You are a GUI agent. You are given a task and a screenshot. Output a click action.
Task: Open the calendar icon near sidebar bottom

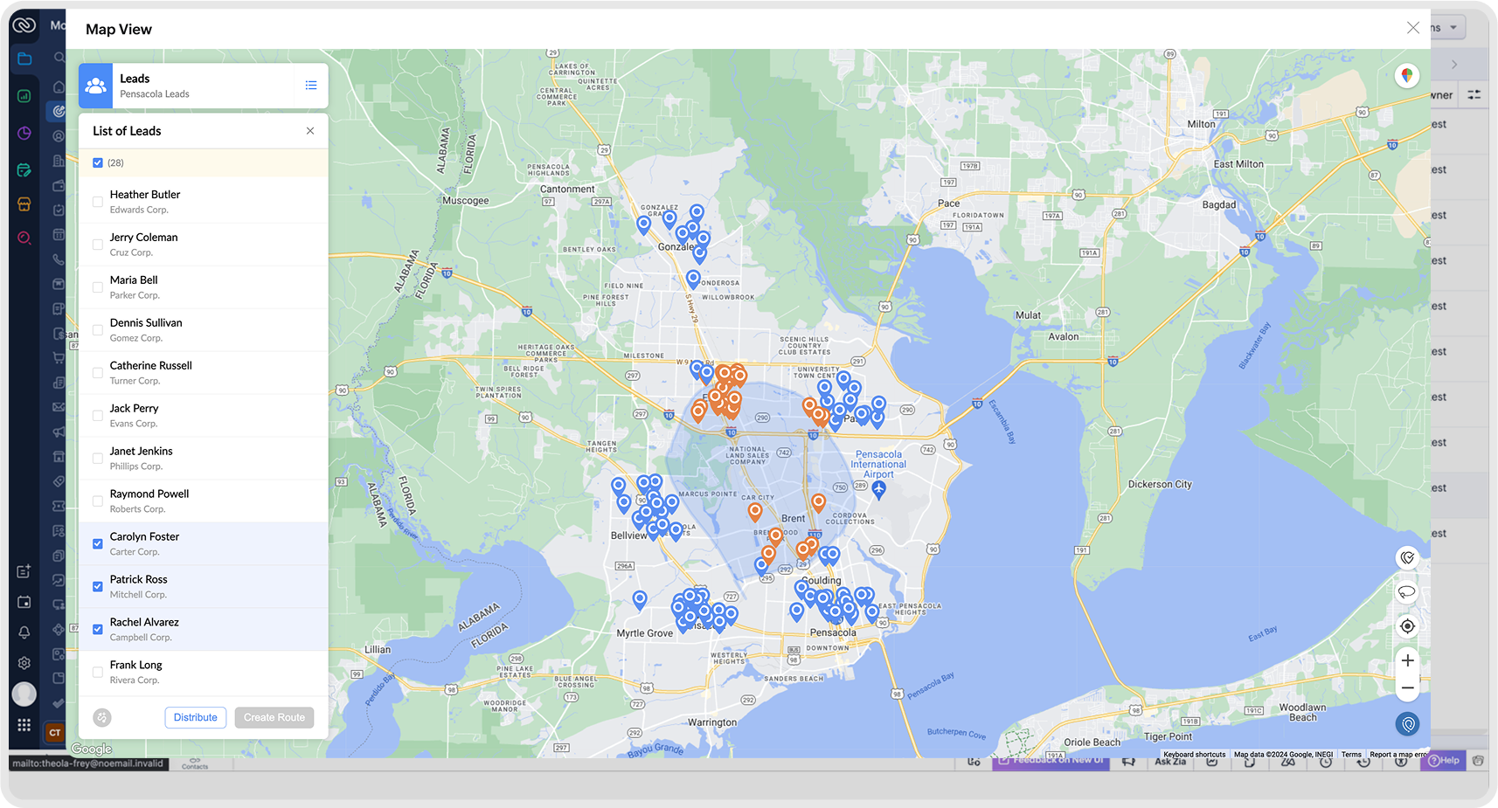[x=24, y=602]
